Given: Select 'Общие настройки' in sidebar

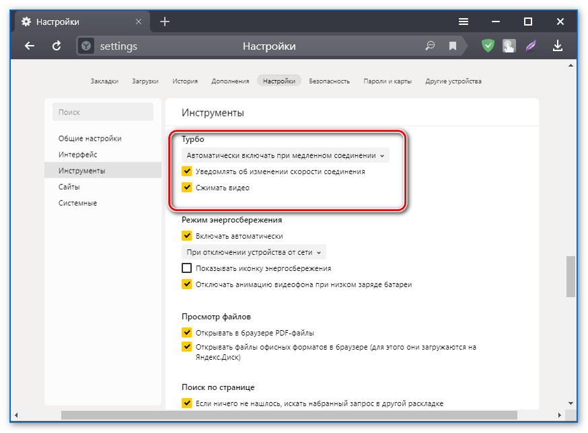Looking at the screenshot, I should [90, 139].
